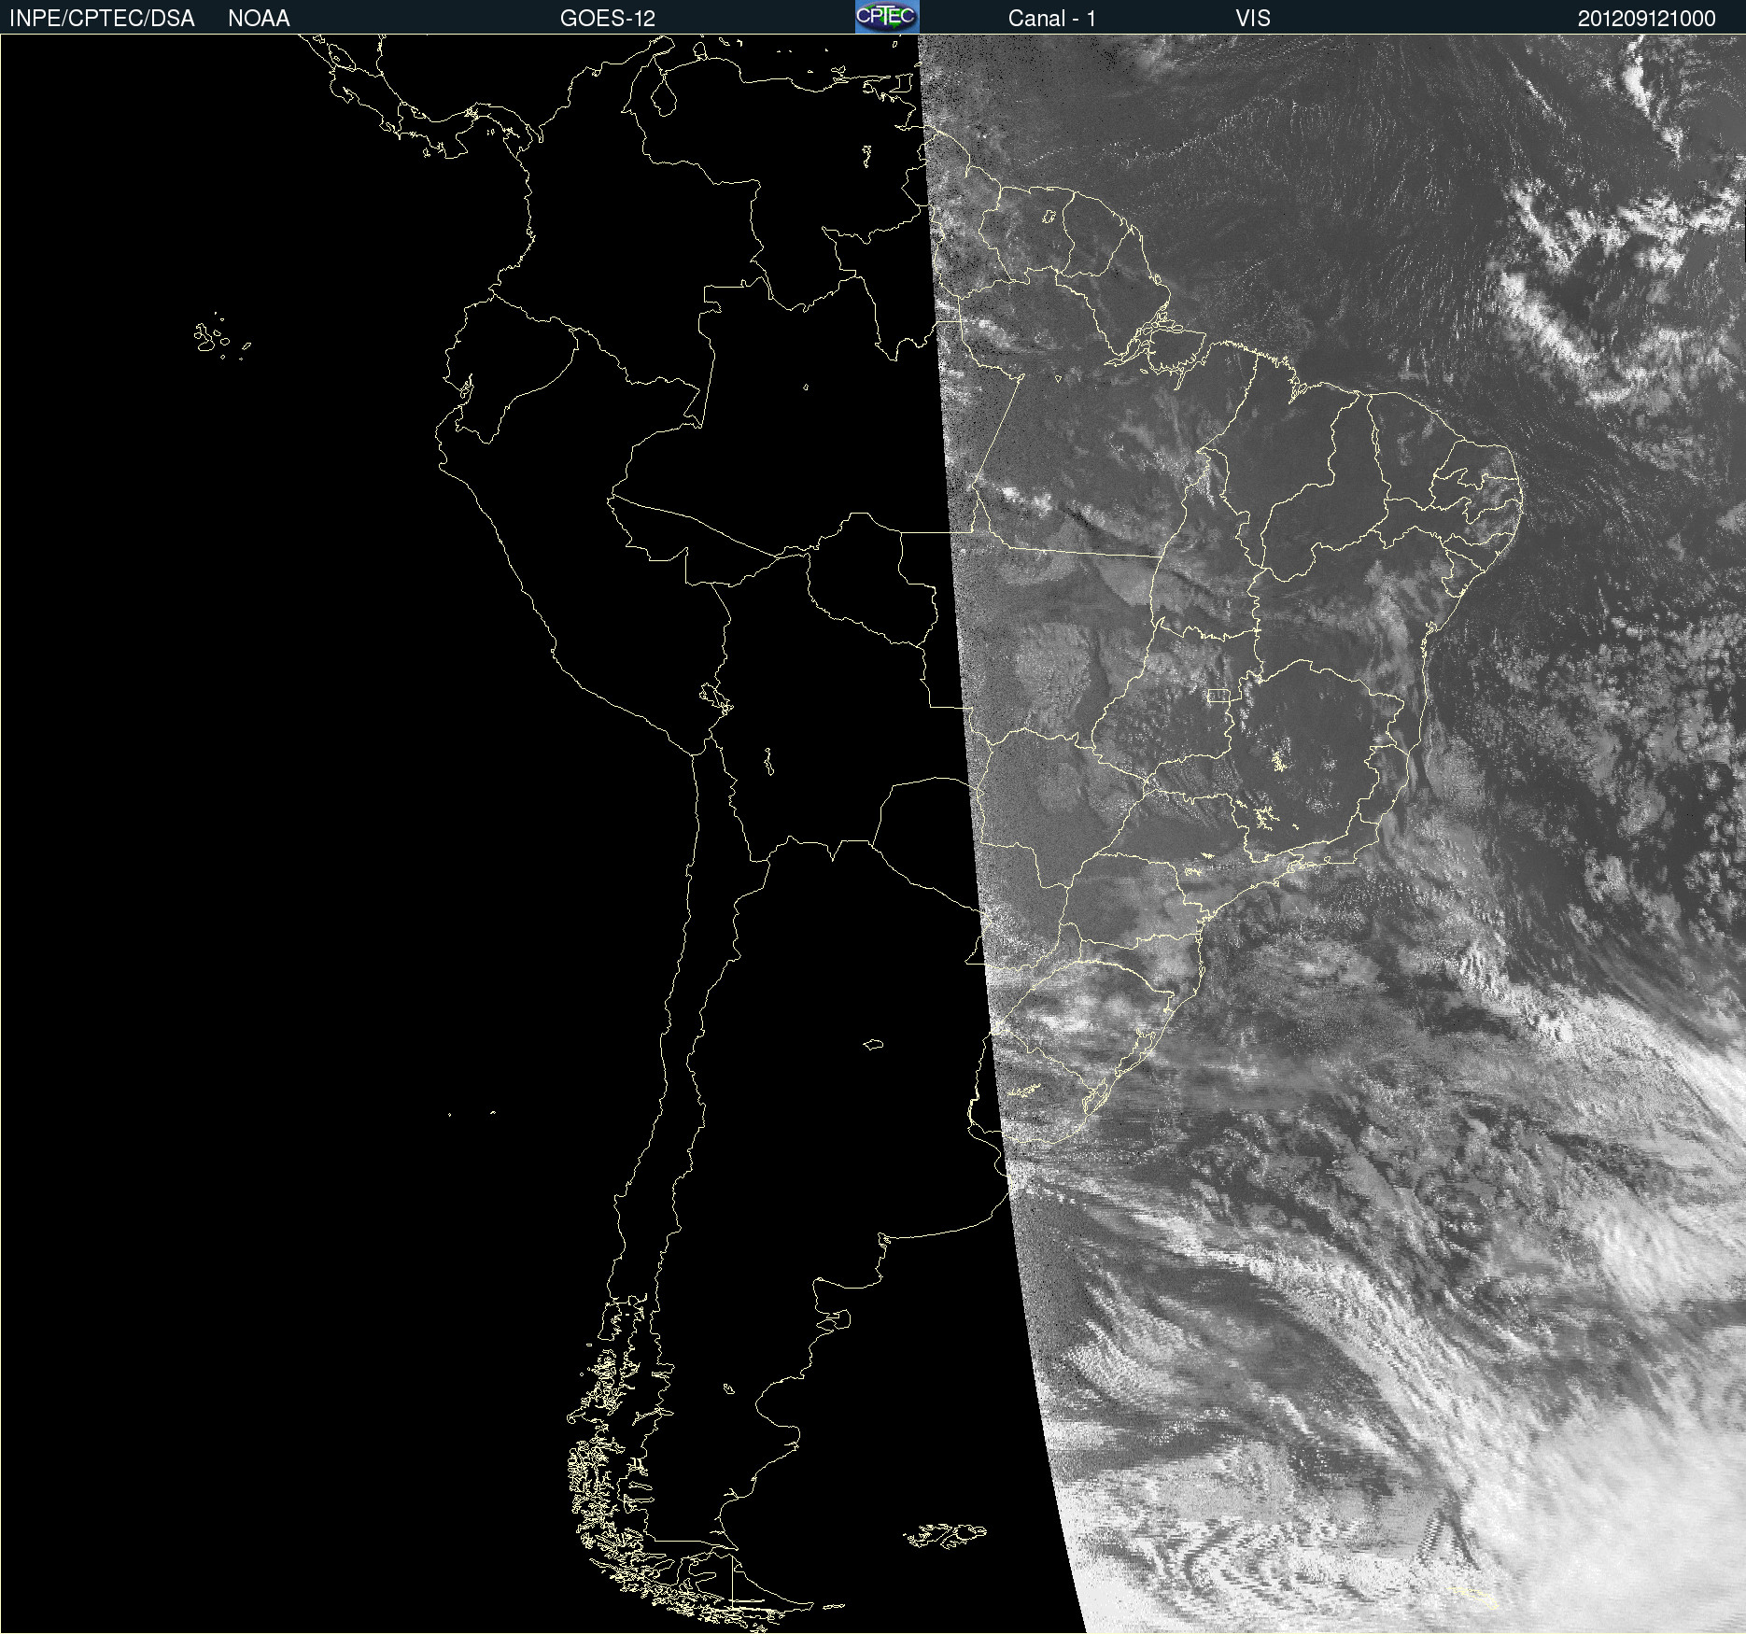Click the CPTEC logo in the header
1746x1634 pixels.
click(x=887, y=17)
